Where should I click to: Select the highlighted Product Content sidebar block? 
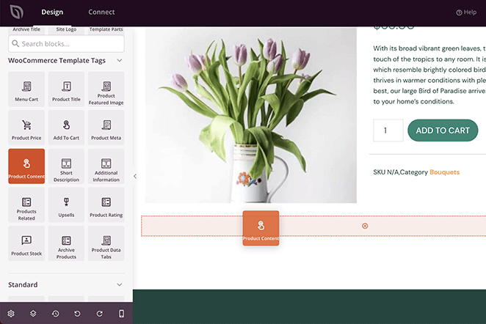[26, 166]
